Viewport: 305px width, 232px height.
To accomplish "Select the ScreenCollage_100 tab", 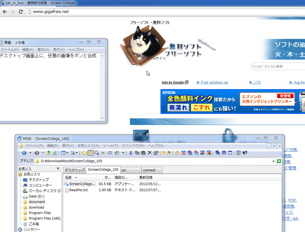I will (x=103, y=170).
